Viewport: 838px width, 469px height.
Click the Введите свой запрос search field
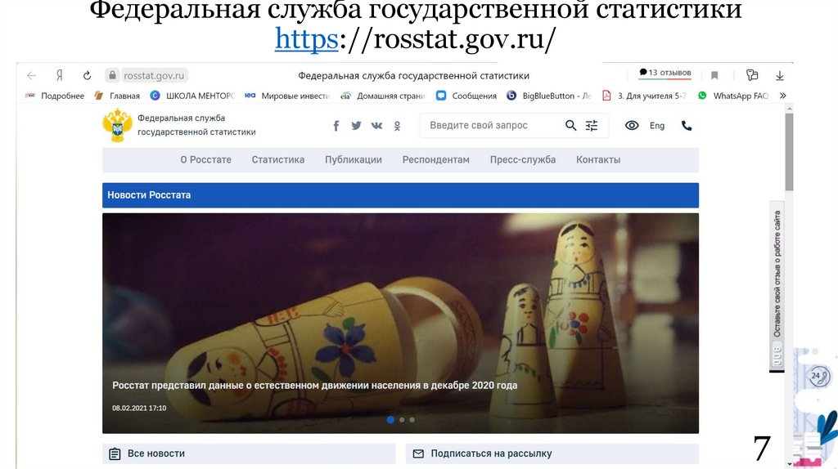click(492, 125)
